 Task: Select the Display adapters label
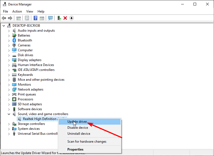tap(30, 60)
